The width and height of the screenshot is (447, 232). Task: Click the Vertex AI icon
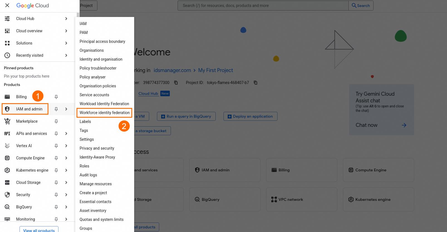coord(7,146)
